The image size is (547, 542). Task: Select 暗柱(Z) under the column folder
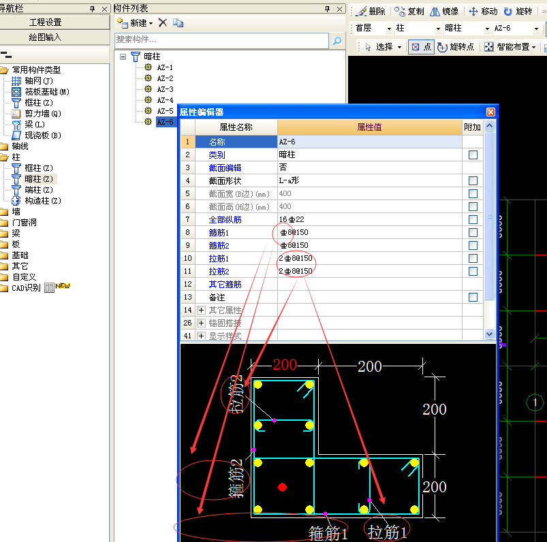[33, 179]
